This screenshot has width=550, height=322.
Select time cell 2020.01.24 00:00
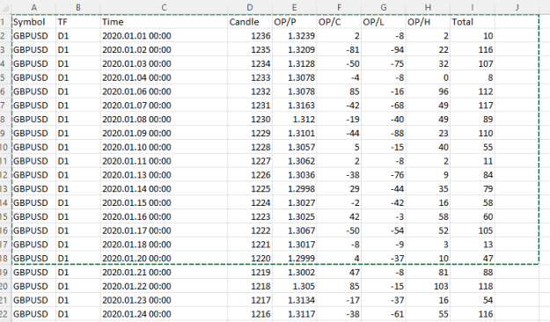click(164, 314)
